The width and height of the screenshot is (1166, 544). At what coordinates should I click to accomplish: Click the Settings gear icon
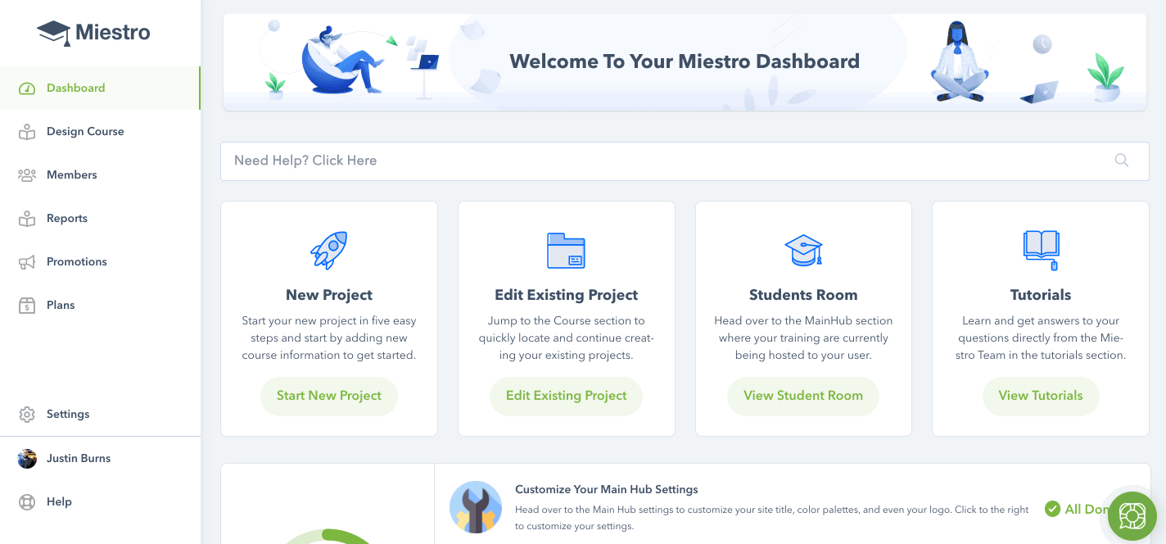coord(27,415)
